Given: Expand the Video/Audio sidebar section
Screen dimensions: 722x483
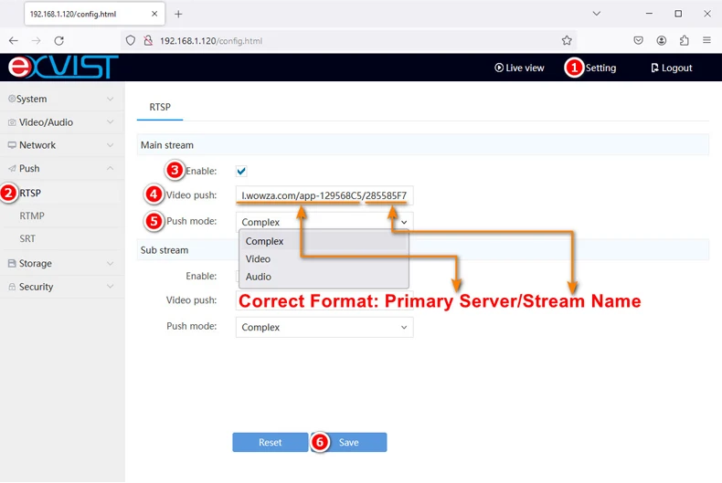Looking at the screenshot, I should pos(60,122).
